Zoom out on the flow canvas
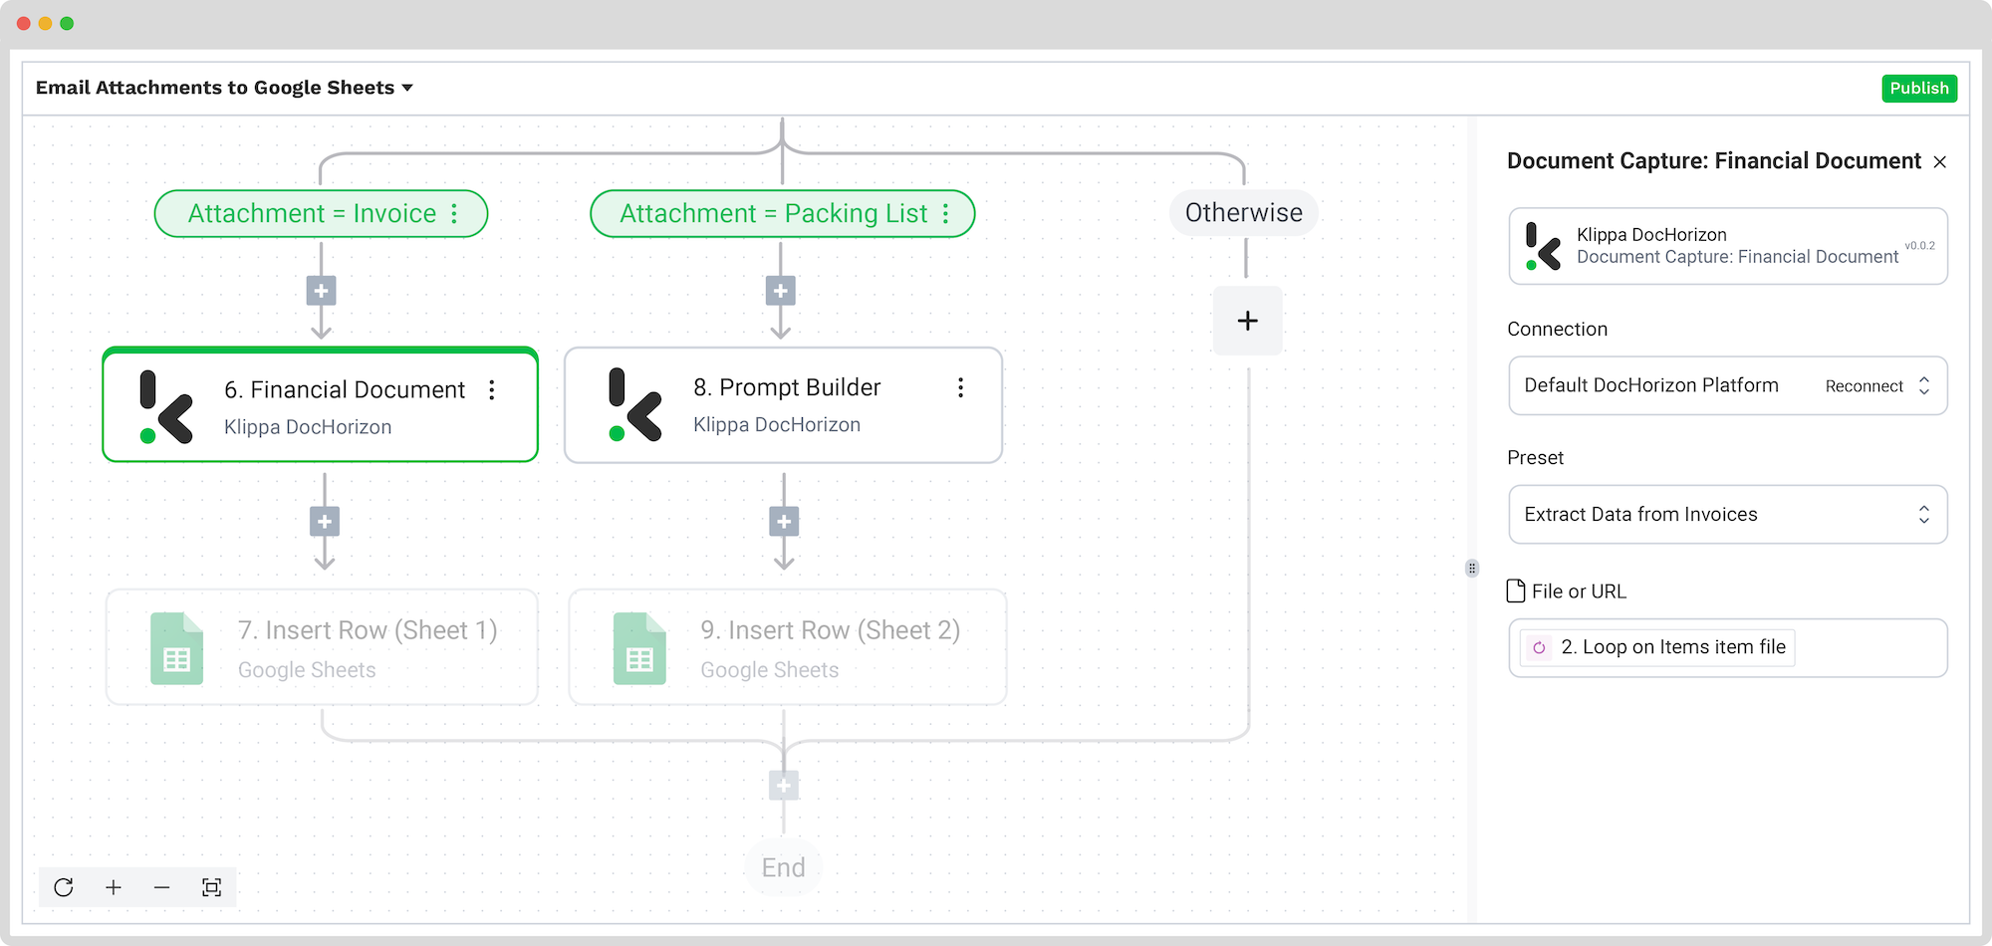Image resolution: width=1992 pixels, height=946 pixels. [x=162, y=887]
